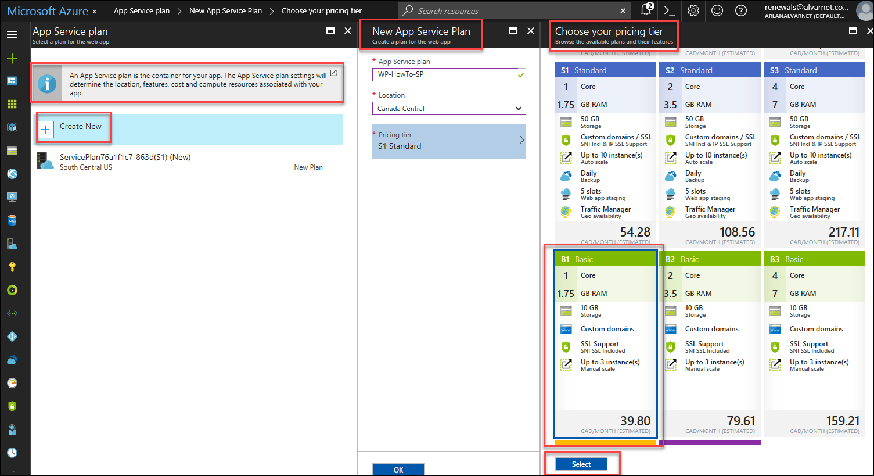Click the account avatar picture

tap(865, 11)
